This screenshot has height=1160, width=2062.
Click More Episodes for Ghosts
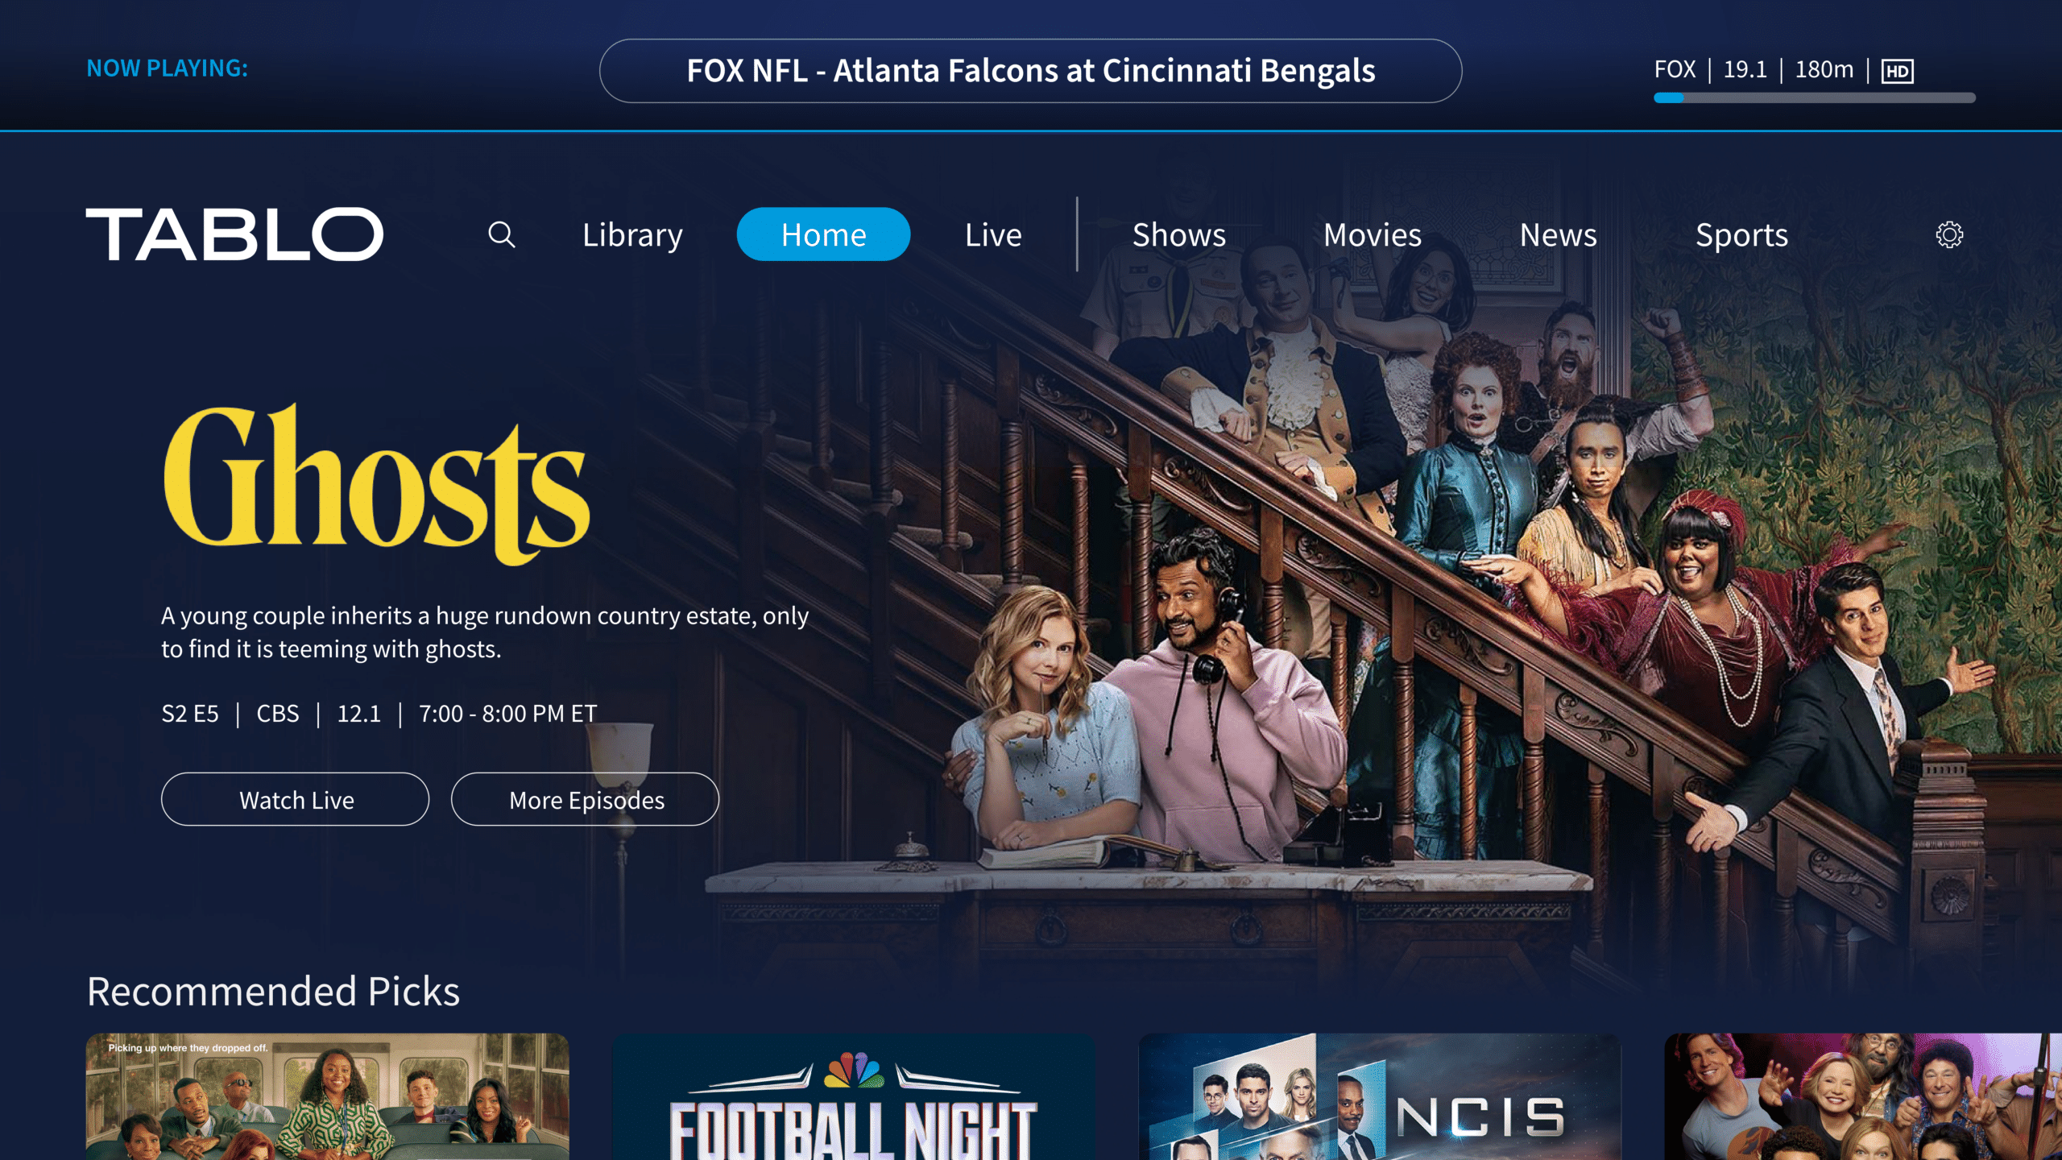[x=586, y=799]
